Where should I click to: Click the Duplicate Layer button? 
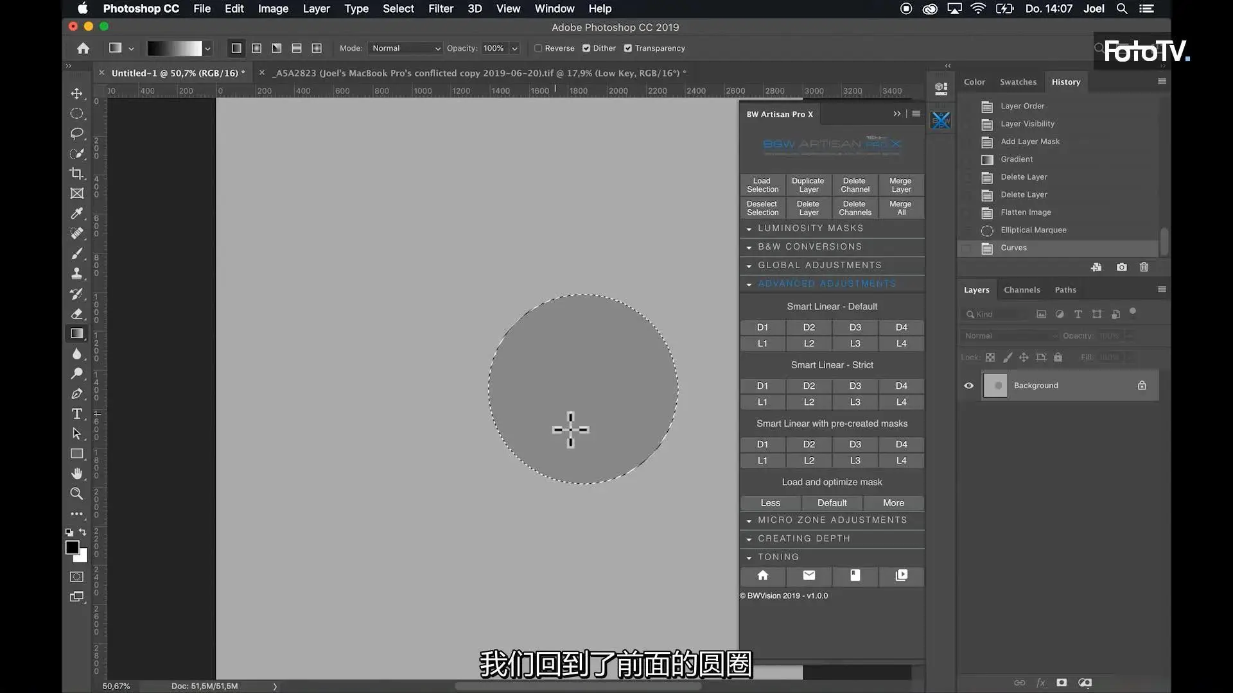point(808,185)
